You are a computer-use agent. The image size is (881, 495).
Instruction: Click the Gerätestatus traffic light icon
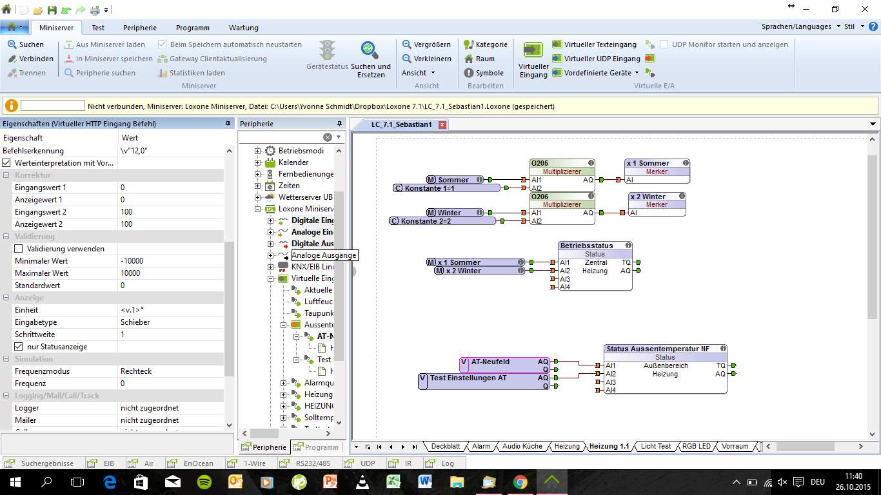(x=327, y=50)
